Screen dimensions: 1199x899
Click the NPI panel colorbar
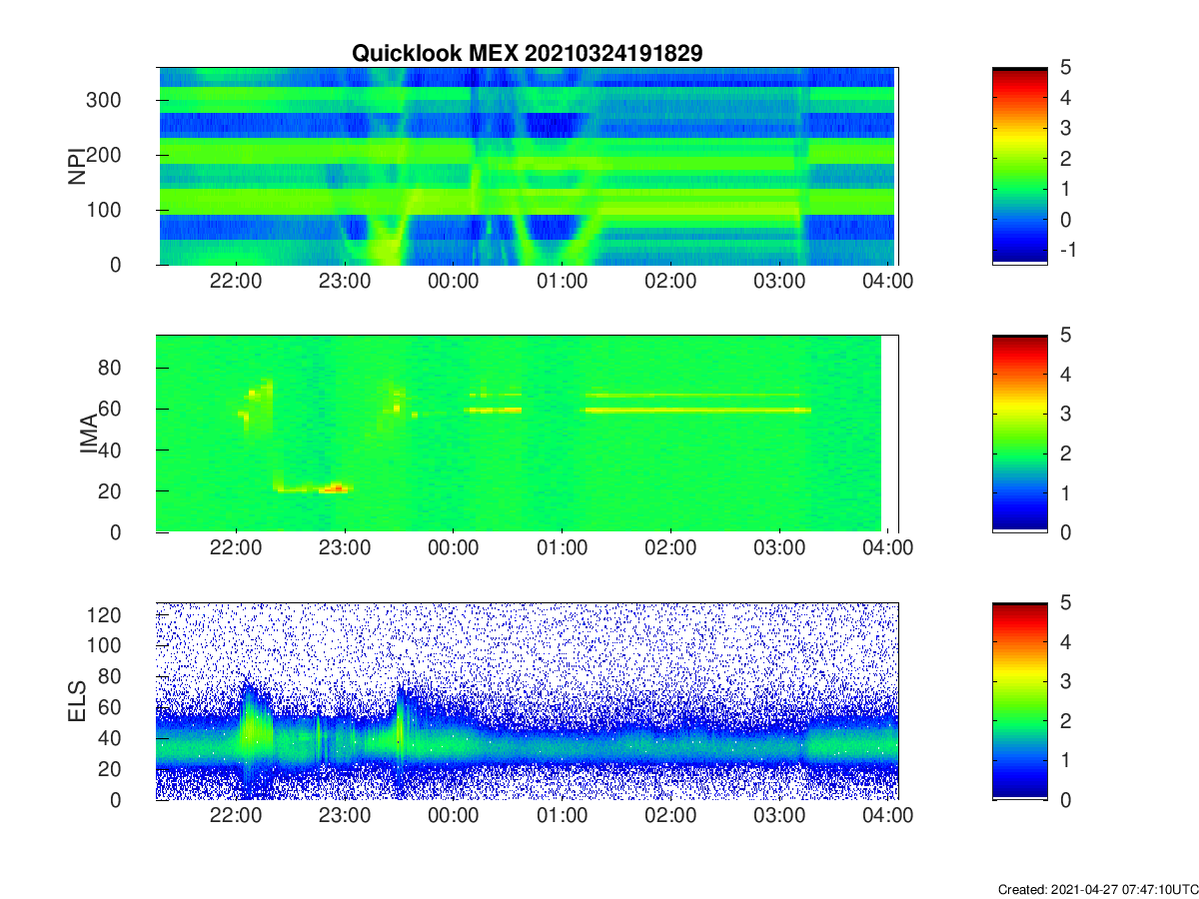(x=1020, y=166)
